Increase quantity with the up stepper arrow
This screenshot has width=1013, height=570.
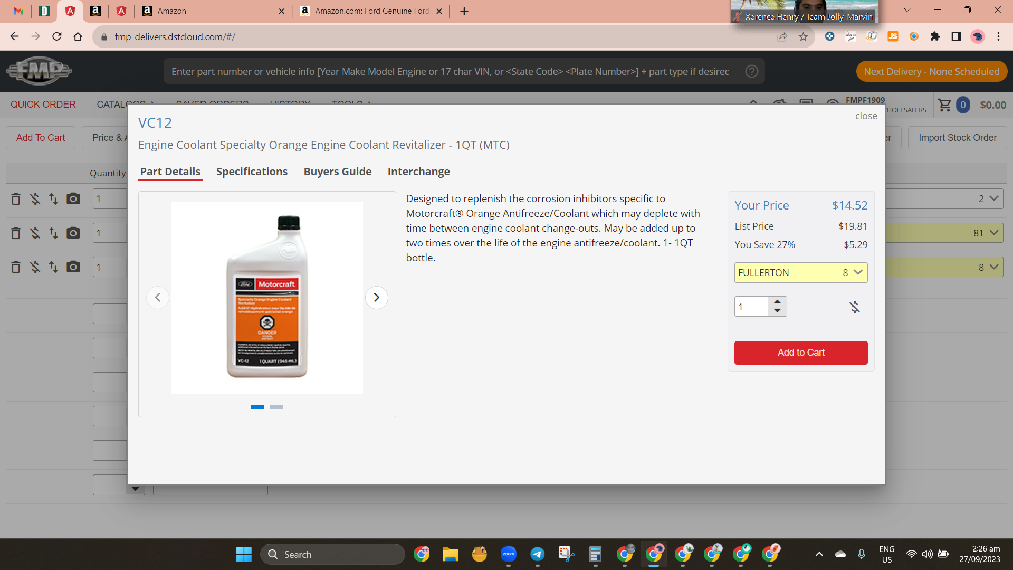[777, 302]
